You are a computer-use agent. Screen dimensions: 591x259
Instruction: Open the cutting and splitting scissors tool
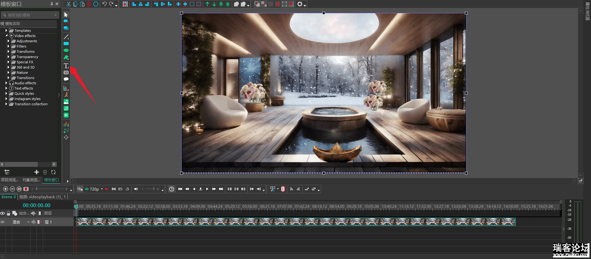272,189
